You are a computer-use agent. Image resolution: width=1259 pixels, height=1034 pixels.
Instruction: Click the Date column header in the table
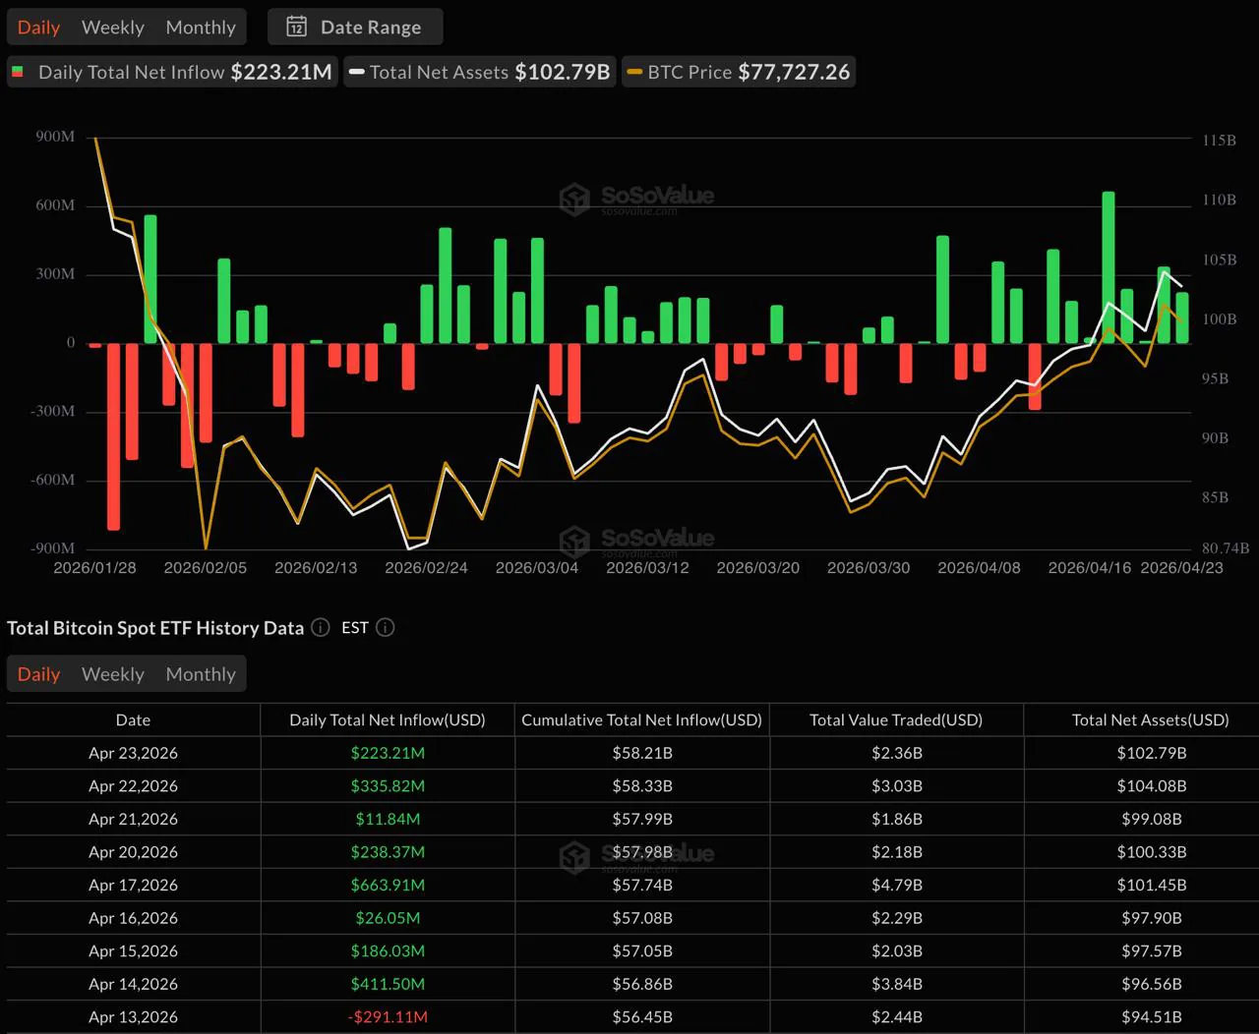point(133,719)
